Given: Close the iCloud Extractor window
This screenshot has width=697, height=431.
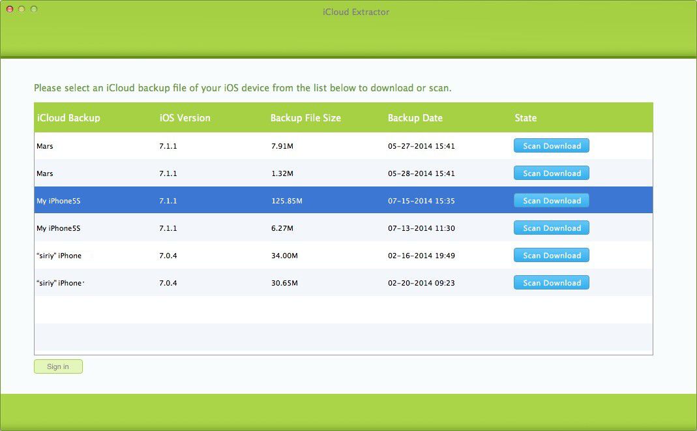Looking at the screenshot, I should (x=10, y=9).
